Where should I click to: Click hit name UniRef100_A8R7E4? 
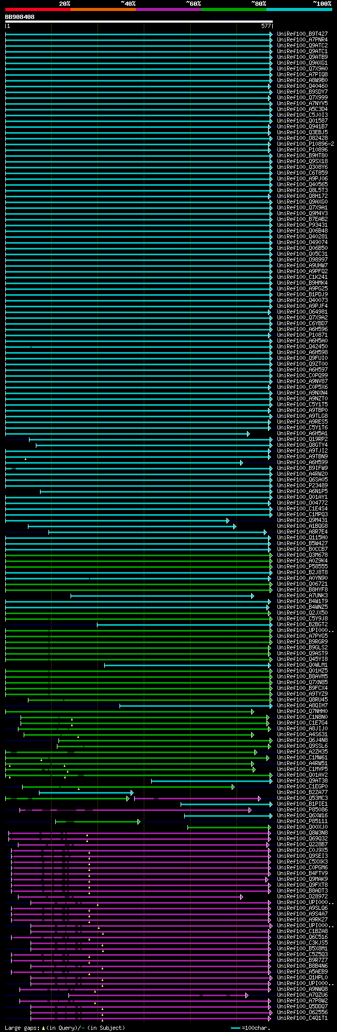tap(302, 532)
